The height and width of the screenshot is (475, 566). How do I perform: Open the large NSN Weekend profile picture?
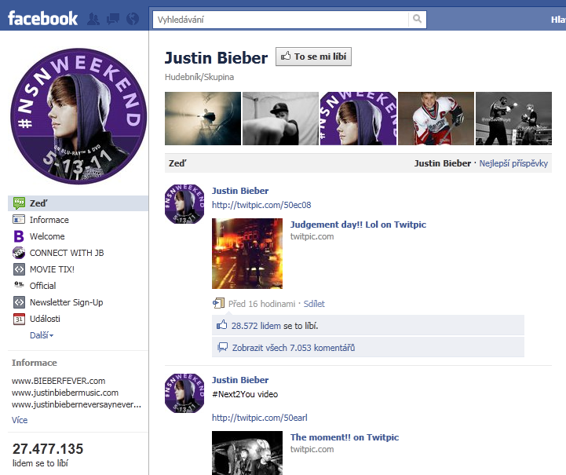[x=79, y=116]
